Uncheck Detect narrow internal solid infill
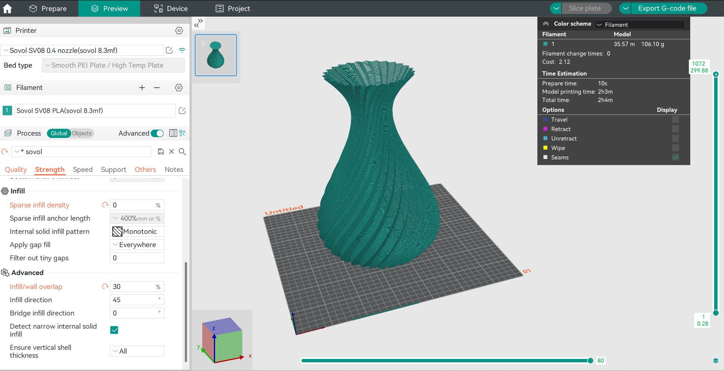 click(114, 330)
